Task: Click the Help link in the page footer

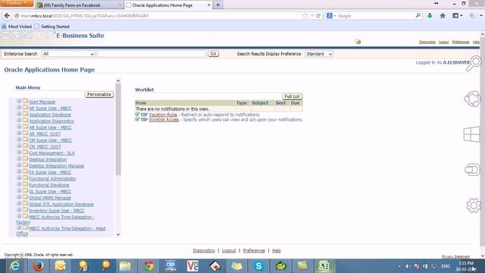Action: (277, 251)
